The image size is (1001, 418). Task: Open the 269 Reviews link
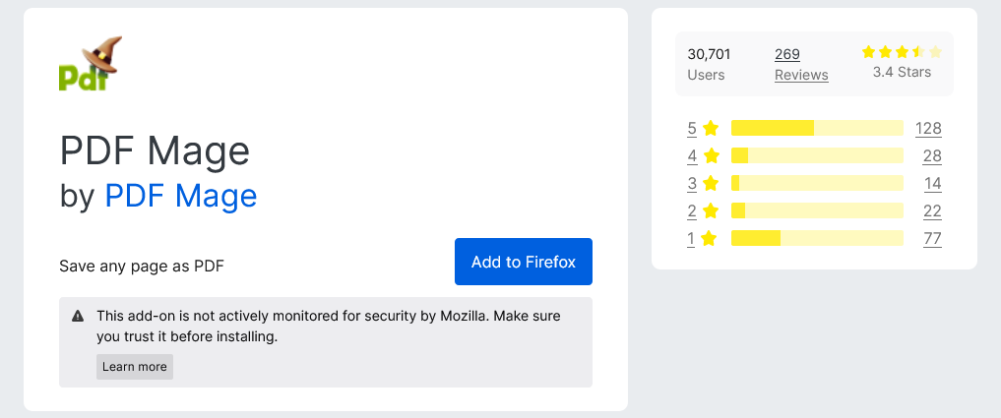(x=800, y=64)
